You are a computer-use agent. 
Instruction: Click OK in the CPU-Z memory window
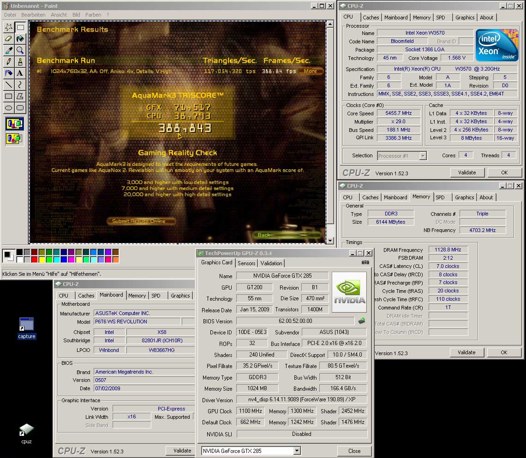click(504, 352)
